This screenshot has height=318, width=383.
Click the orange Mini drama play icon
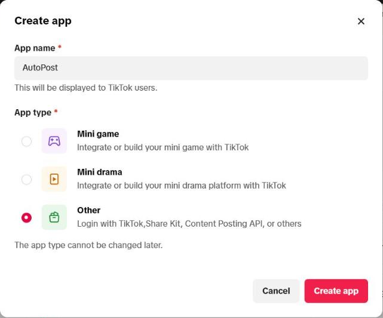54,179
